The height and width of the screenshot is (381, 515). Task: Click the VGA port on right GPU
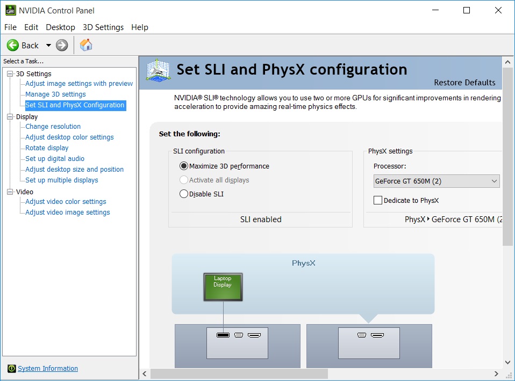362,335
